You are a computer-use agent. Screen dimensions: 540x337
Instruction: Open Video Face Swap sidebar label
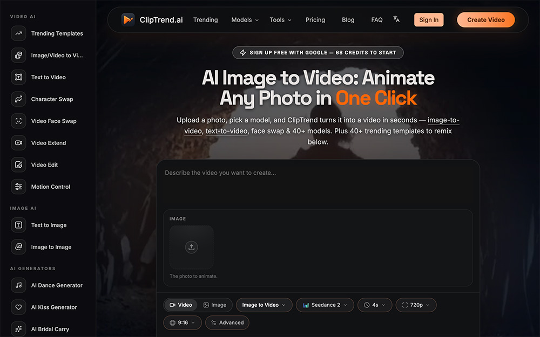pyautogui.click(x=53, y=121)
